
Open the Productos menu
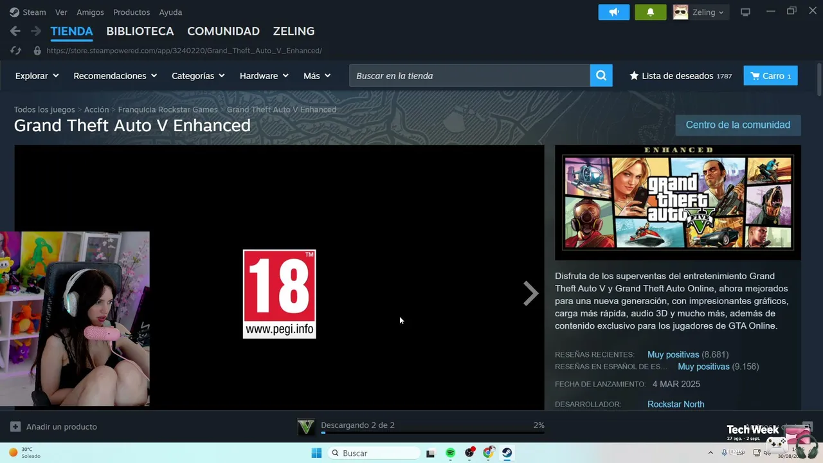pos(131,12)
